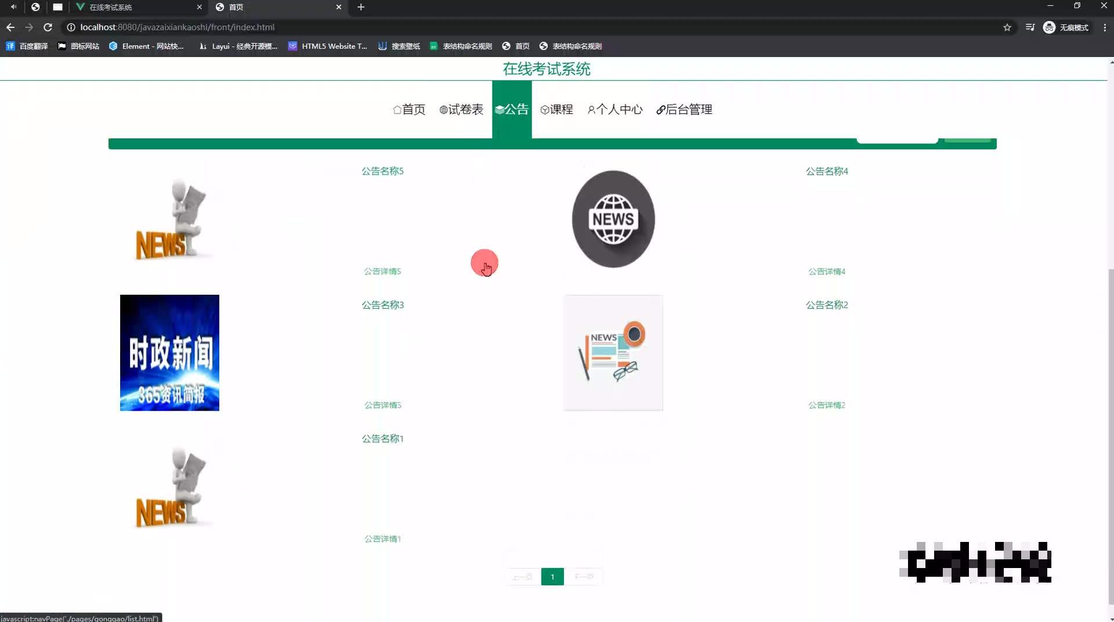The width and height of the screenshot is (1114, 622).
Task: Click the layers icon on 公告 menu
Action: tap(500, 109)
